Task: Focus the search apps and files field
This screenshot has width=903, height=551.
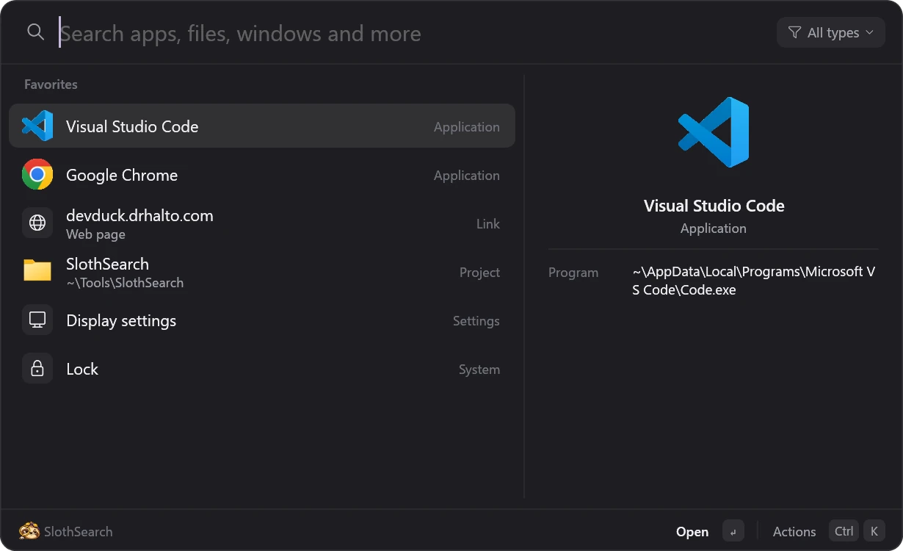Action: tap(411, 33)
